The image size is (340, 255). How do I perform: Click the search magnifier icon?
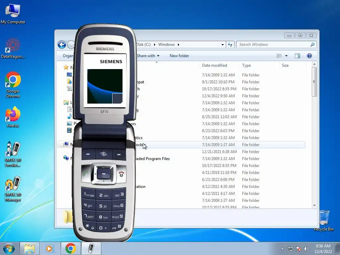(x=312, y=44)
